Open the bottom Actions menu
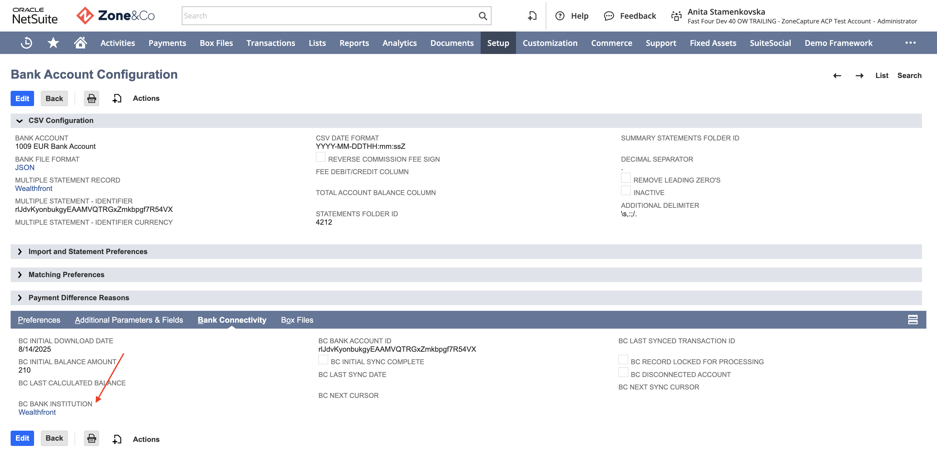 (146, 439)
